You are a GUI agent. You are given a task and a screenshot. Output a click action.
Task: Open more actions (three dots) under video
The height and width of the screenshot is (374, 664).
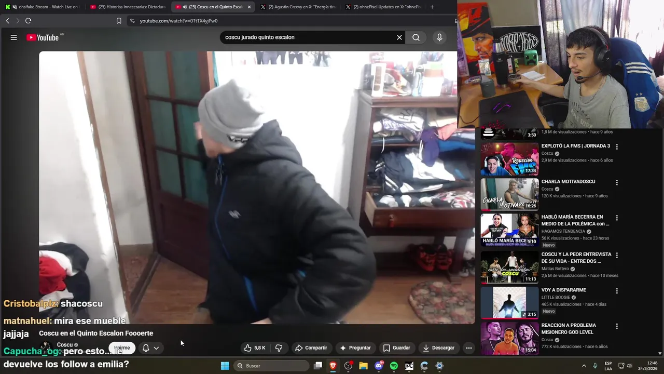point(468,348)
